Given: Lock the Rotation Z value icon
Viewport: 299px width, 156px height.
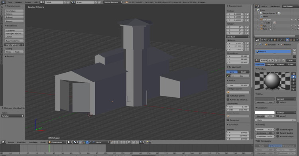Looking at the screenshot, I should click(247, 33).
